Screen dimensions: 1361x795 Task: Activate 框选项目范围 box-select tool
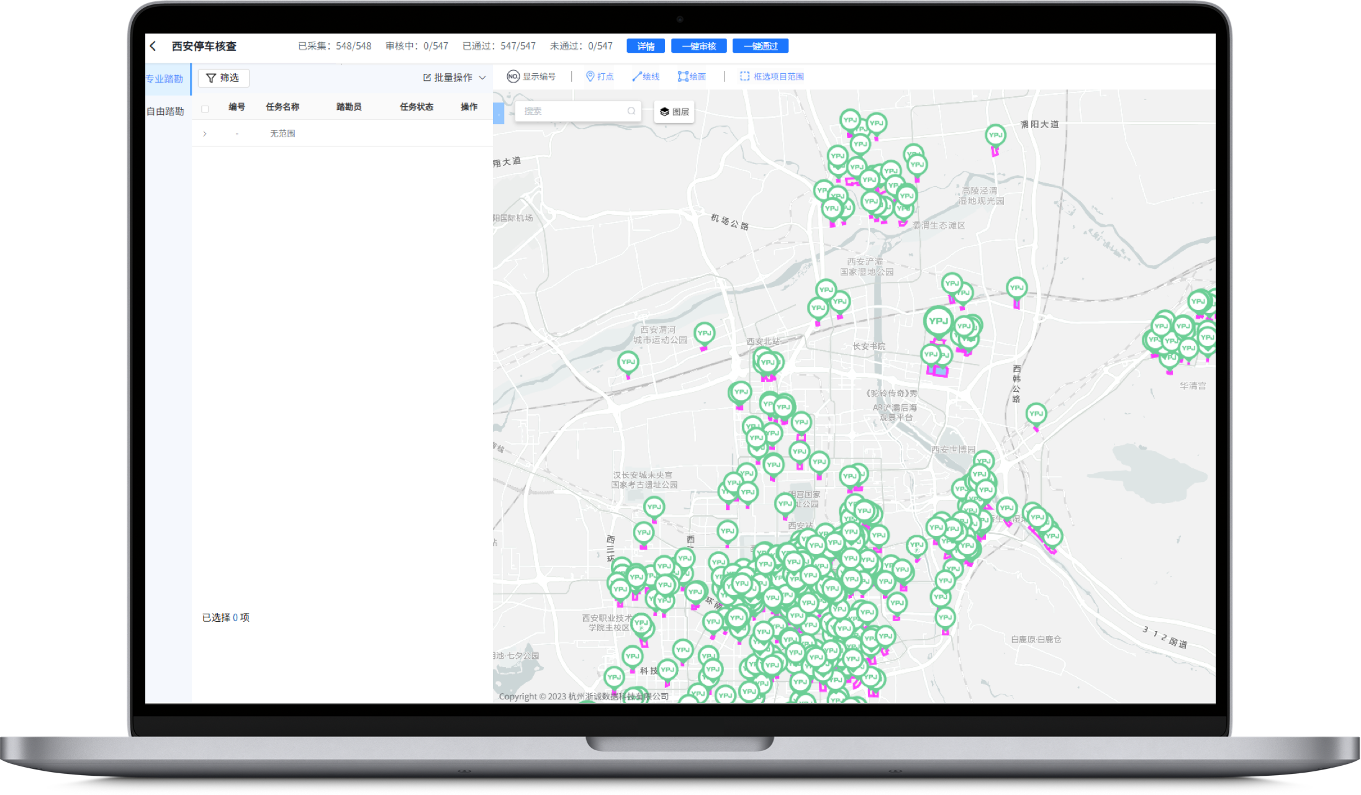tap(772, 76)
